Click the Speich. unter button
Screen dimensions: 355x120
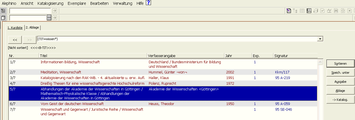[340, 73]
